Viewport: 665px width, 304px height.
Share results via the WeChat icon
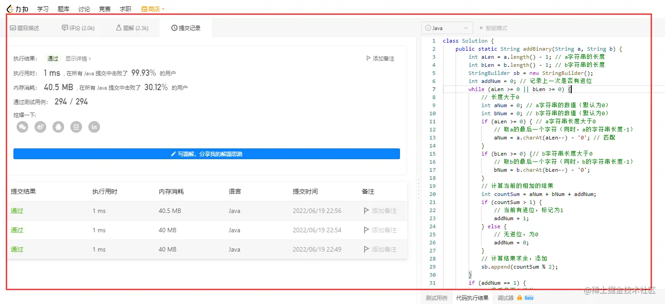click(22, 127)
